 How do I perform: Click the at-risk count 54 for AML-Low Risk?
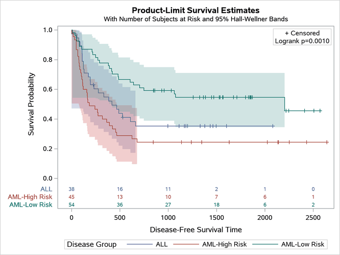71,205
